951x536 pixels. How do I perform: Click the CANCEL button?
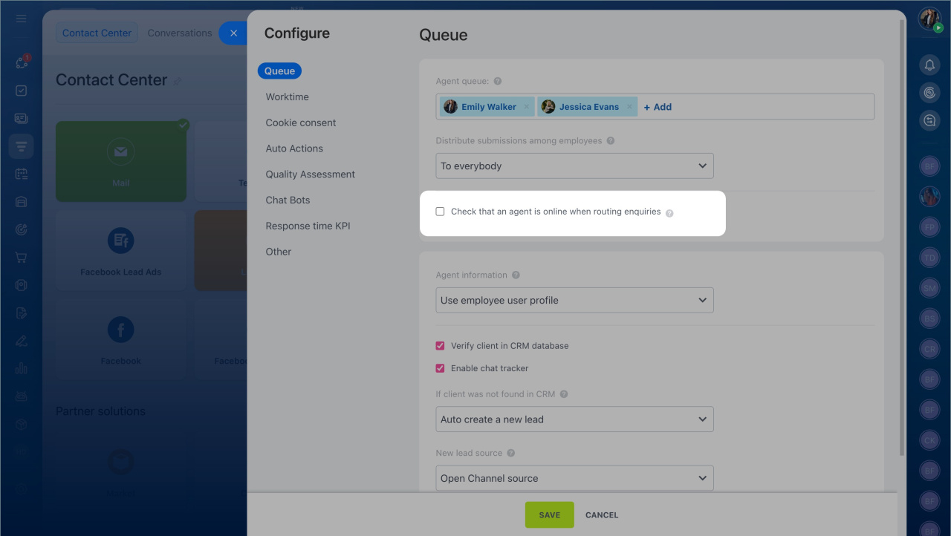pos(602,515)
